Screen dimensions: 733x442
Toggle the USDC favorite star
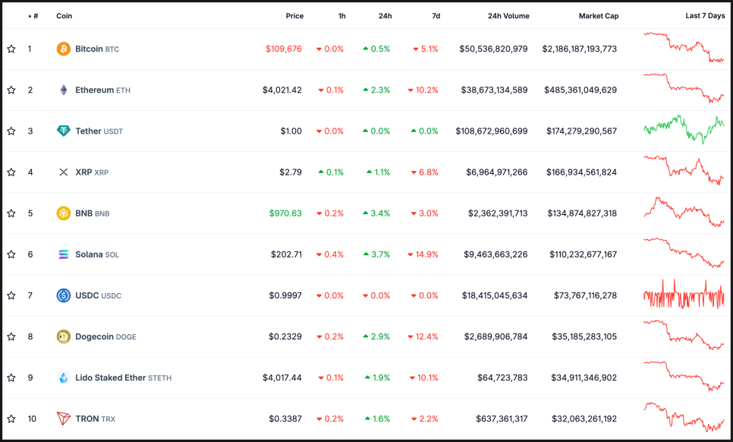(x=11, y=295)
